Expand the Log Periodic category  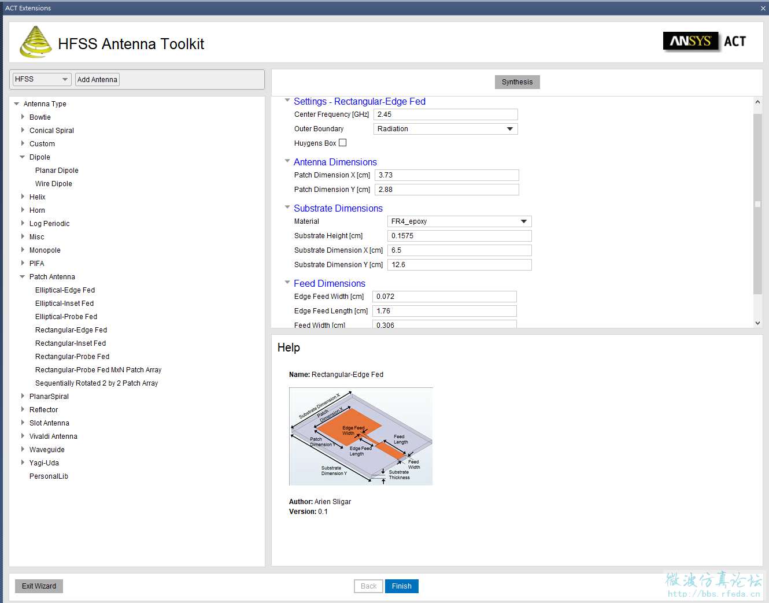point(23,223)
